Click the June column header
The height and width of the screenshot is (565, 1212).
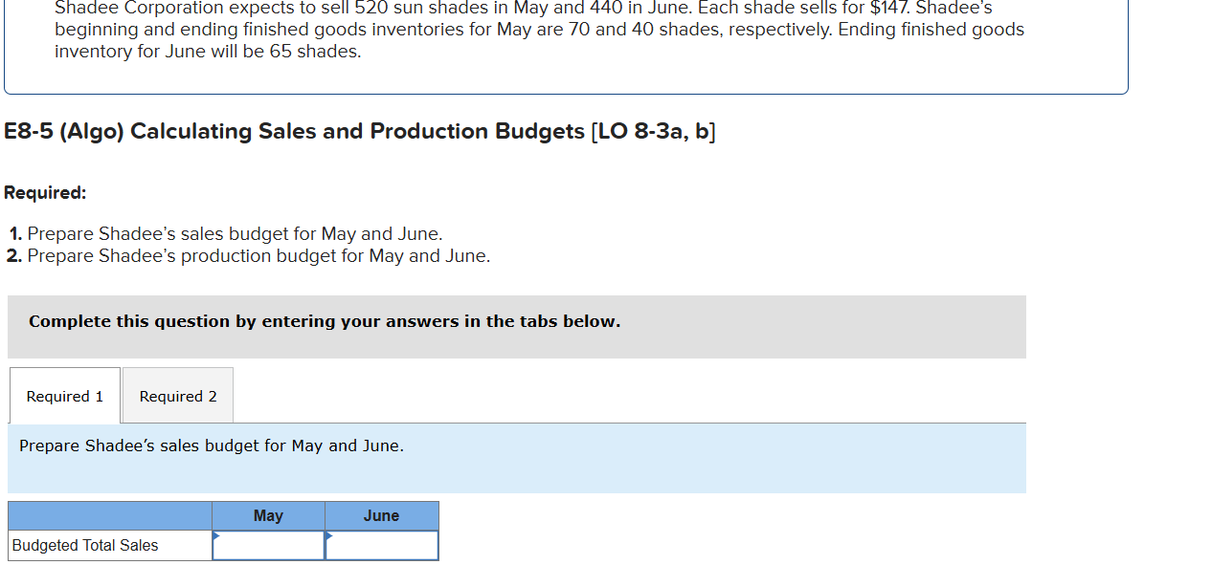[381, 515]
